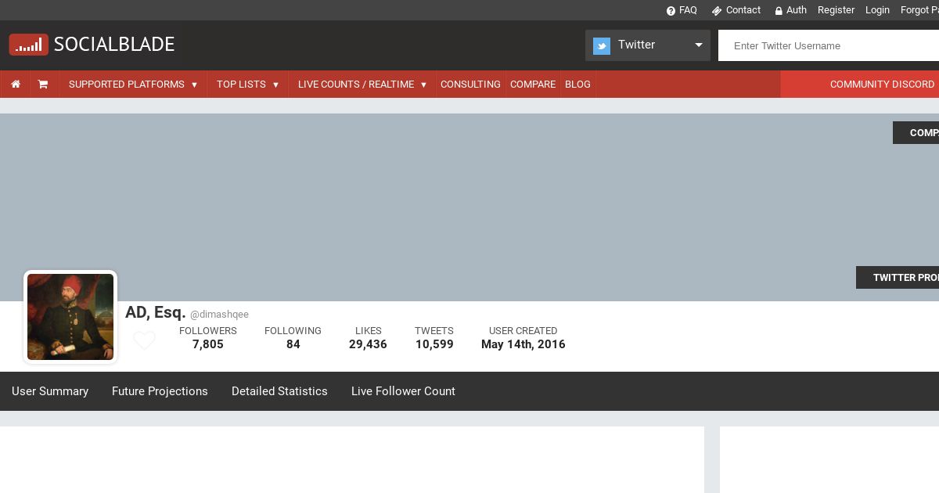
Task: Click the Twitter bird icon in selector
Action: point(602,45)
